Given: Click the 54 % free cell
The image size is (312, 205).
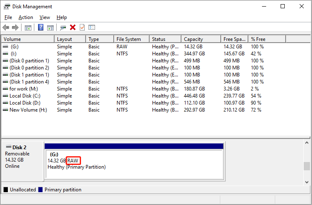Looking at the screenshot, I should point(256,96).
